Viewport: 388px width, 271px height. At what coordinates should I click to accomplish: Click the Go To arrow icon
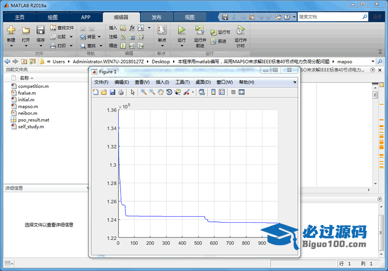pyautogui.click(x=83, y=37)
